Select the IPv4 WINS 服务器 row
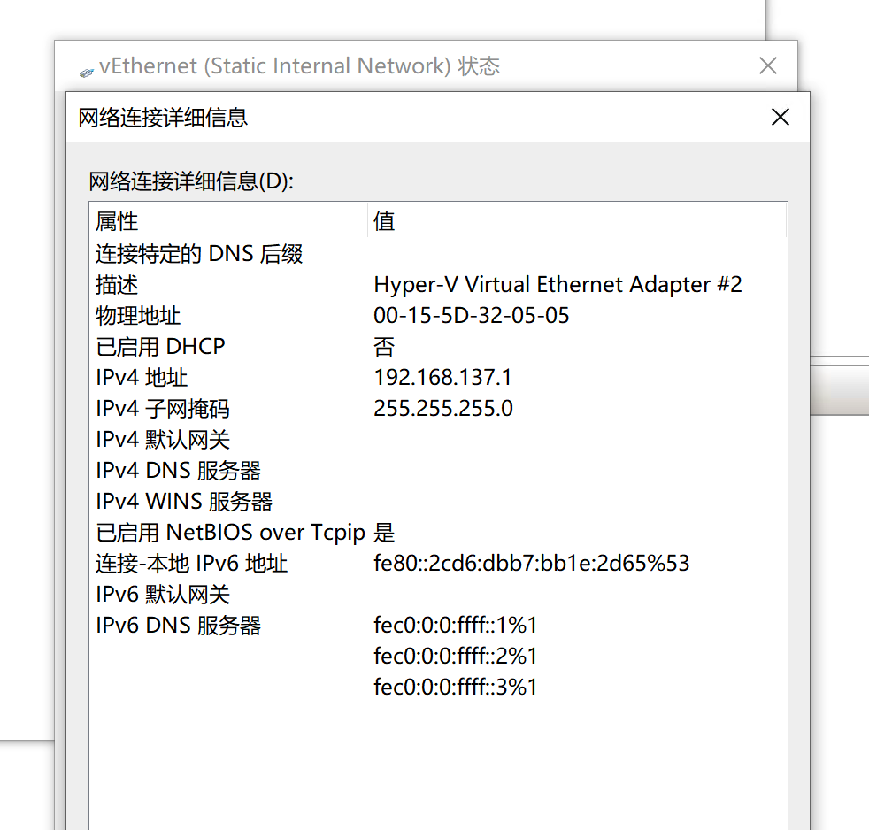This screenshot has width=869, height=830. click(x=184, y=502)
